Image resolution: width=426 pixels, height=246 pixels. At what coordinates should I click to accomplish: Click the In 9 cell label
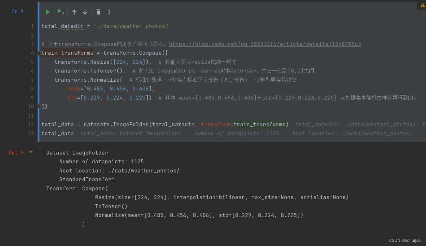[18, 11]
